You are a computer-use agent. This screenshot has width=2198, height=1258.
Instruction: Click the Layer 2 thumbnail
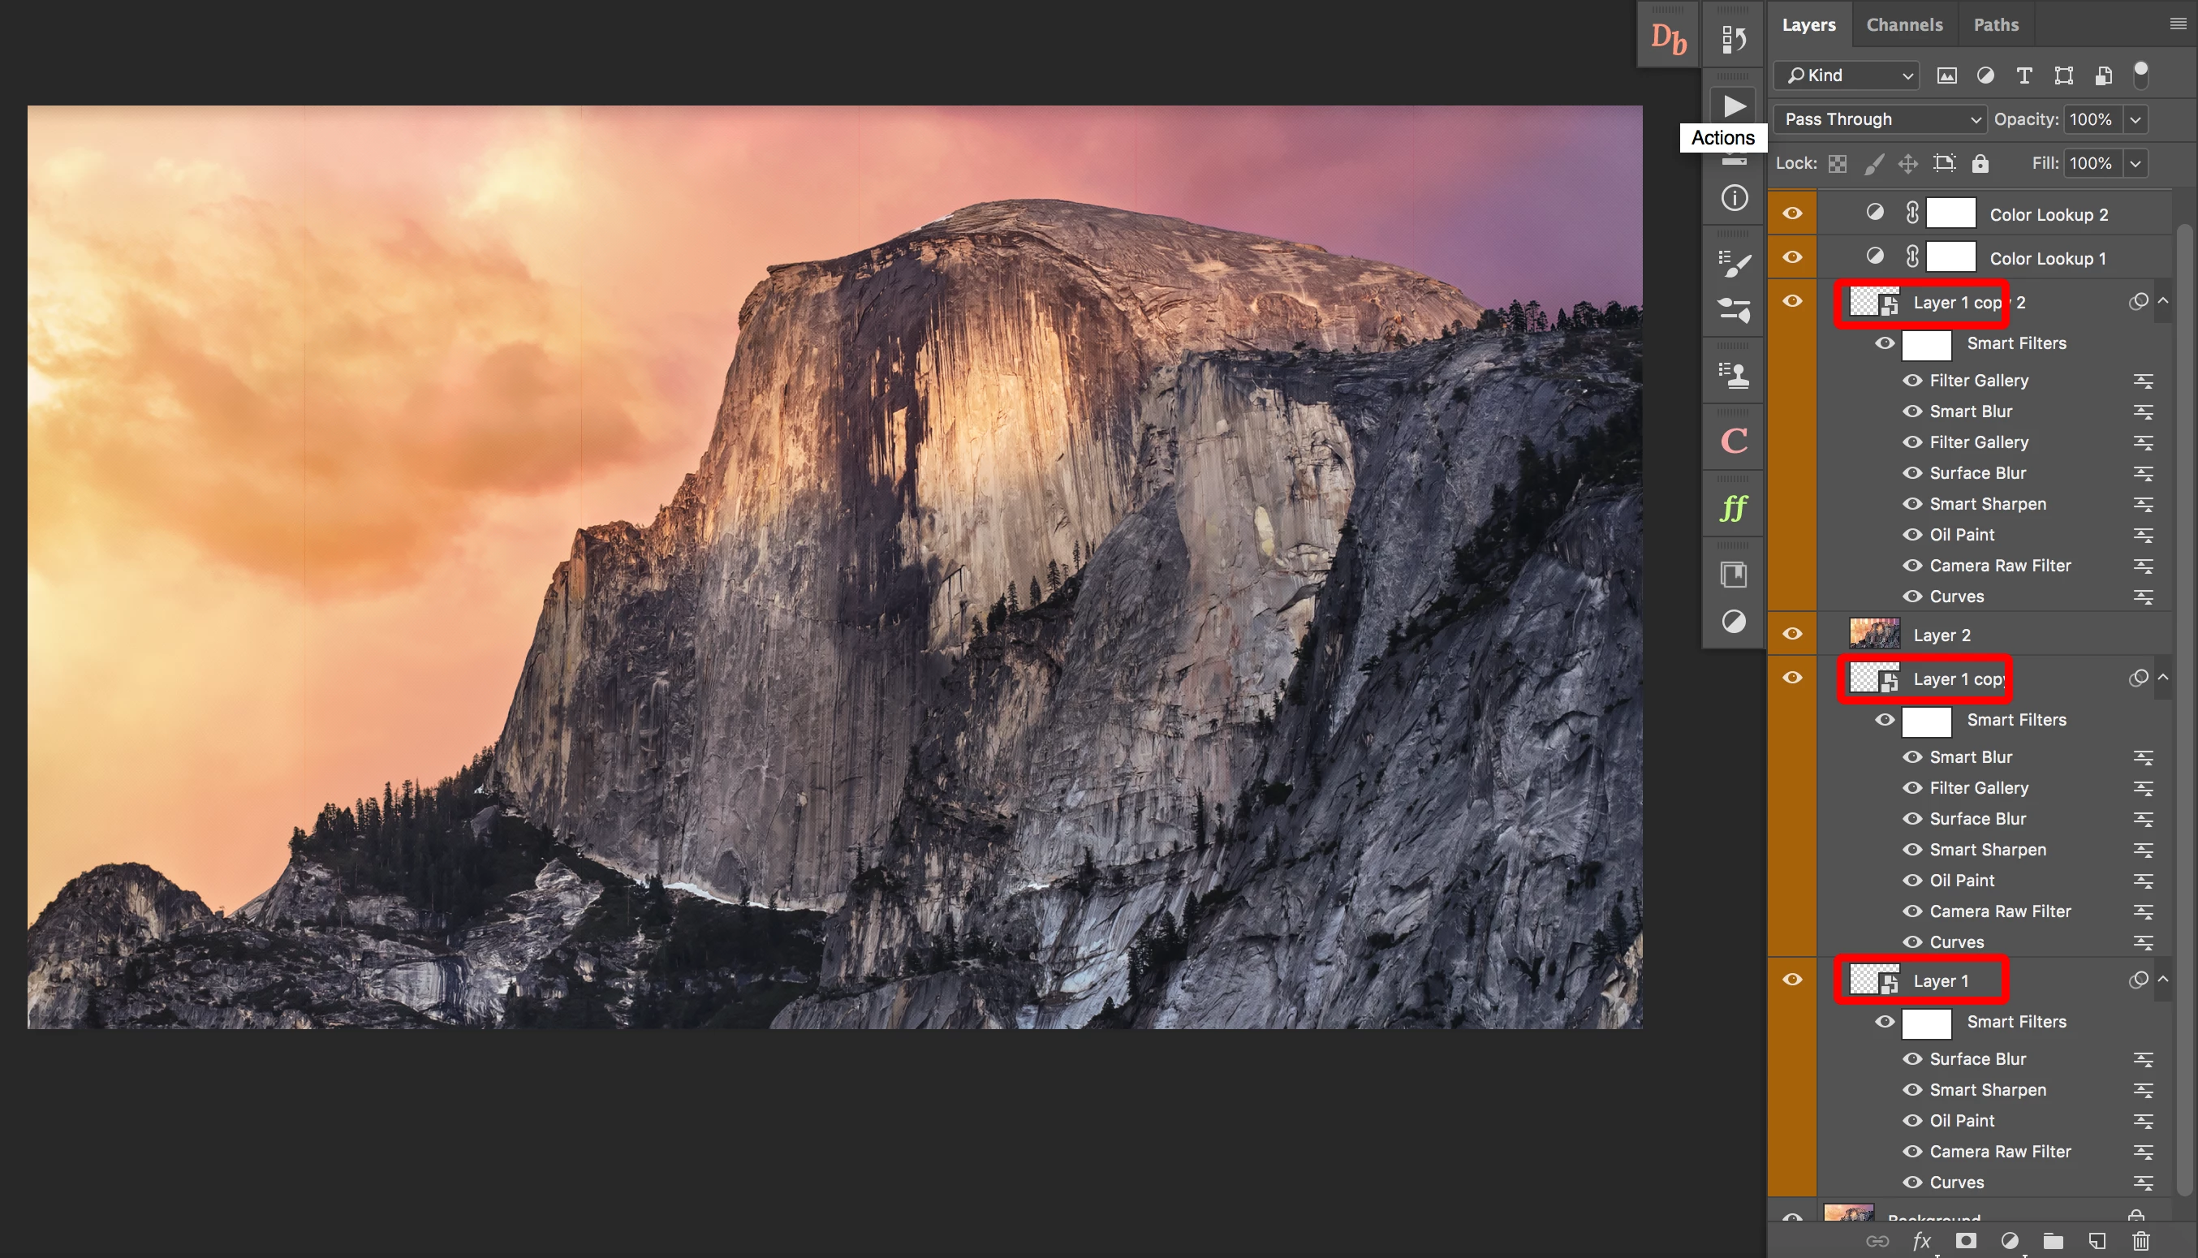pyautogui.click(x=1873, y=634)
